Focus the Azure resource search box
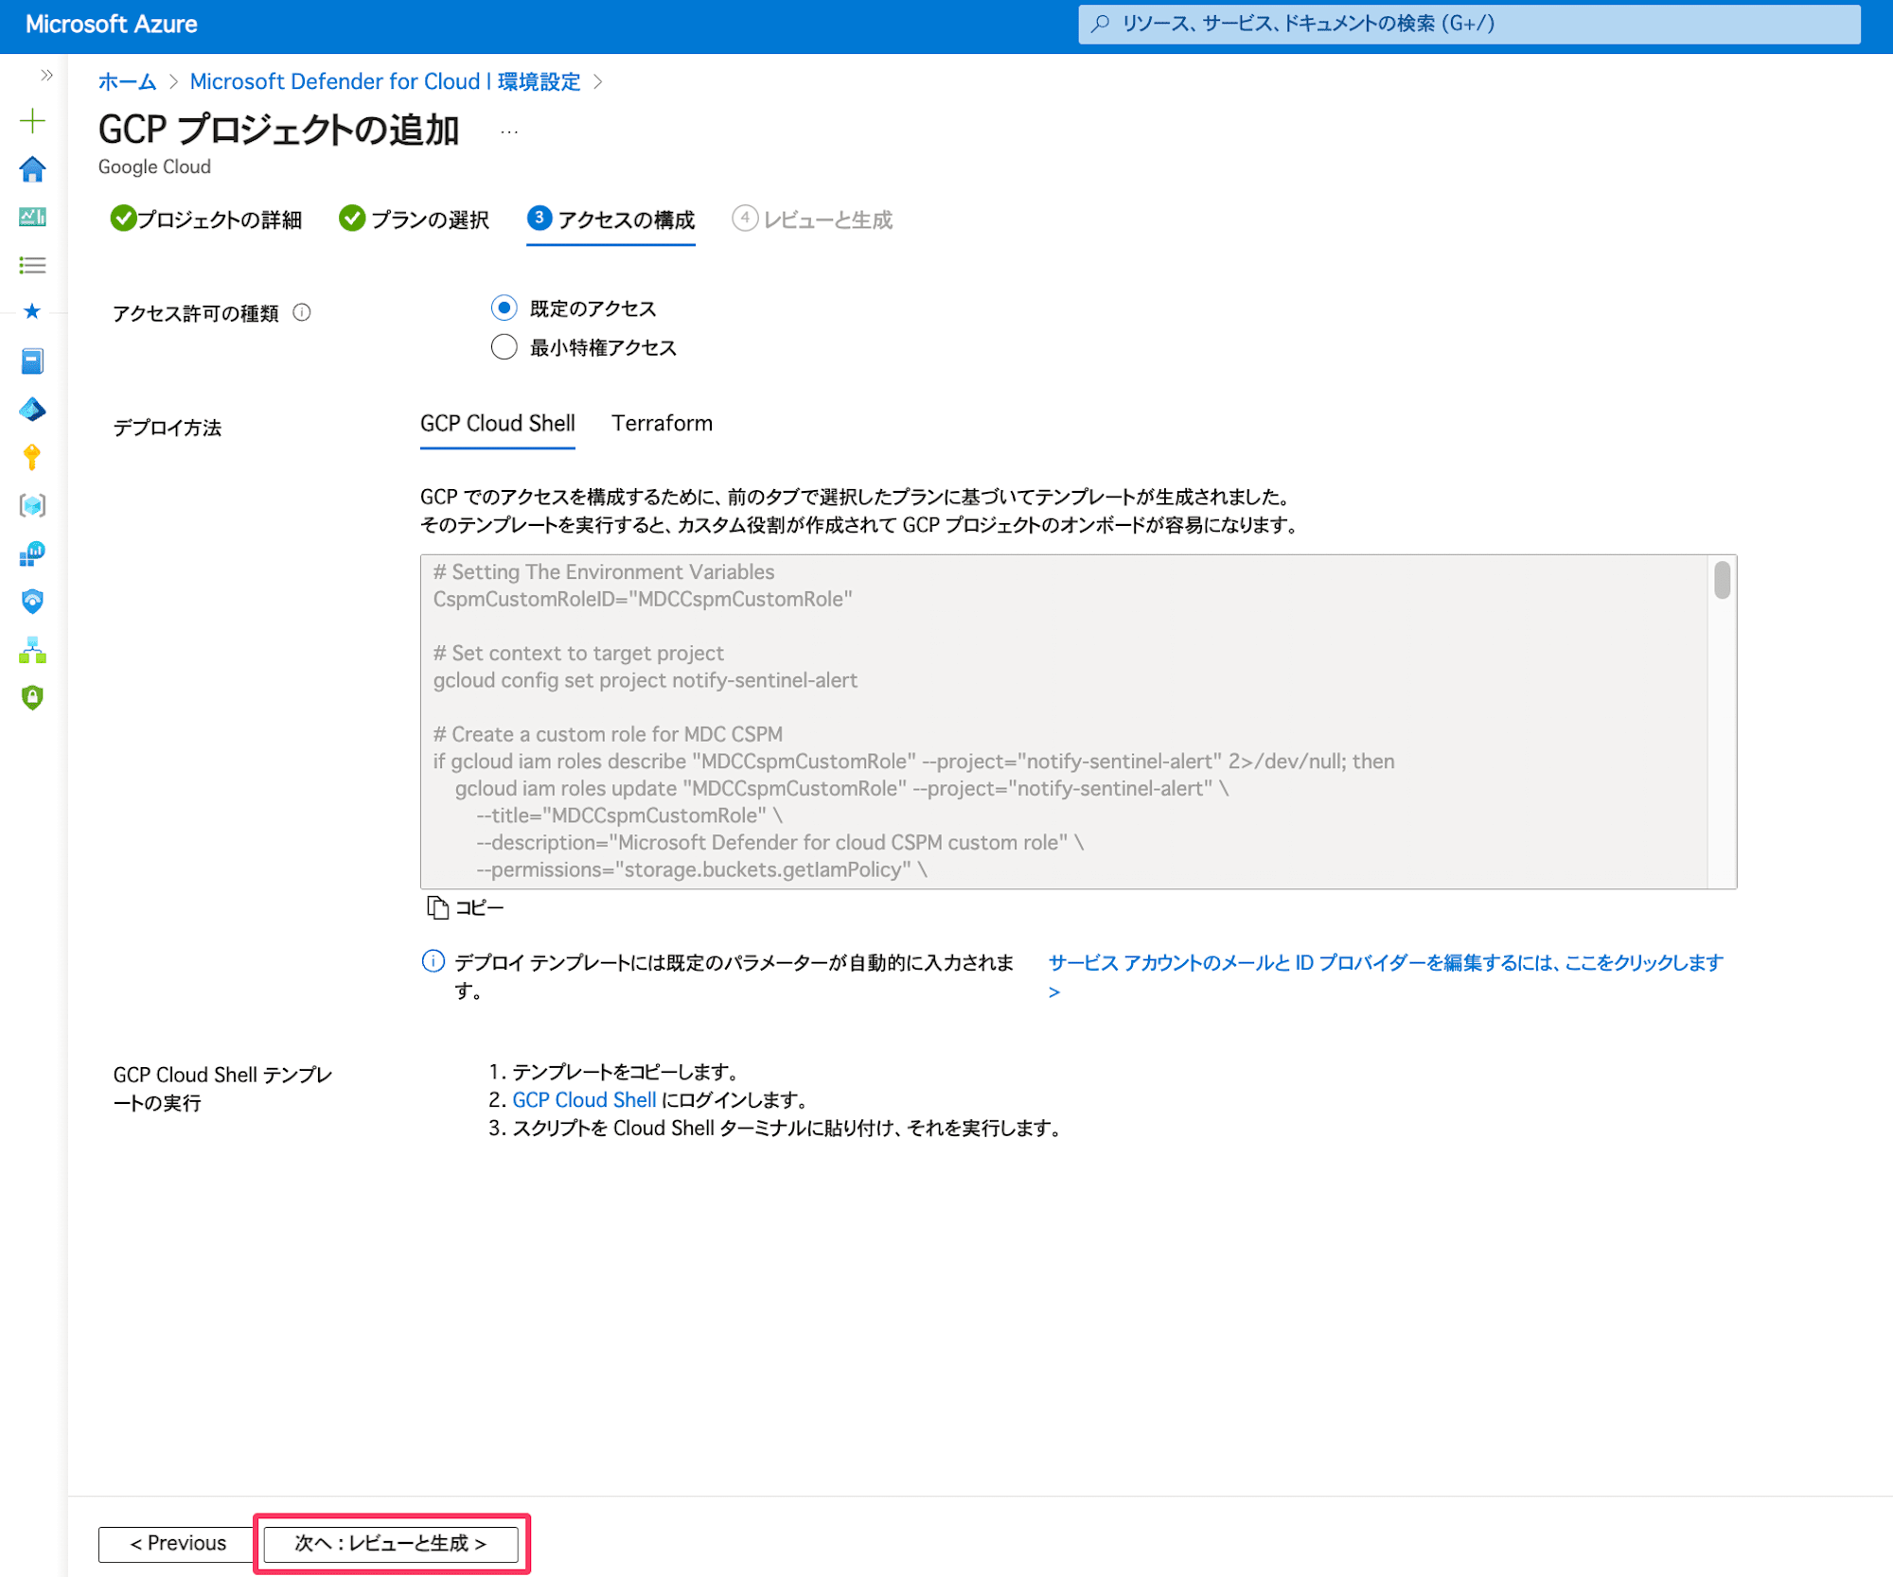The width and height of the screenshot is (1893, 1577). (x=1469, y=24)
